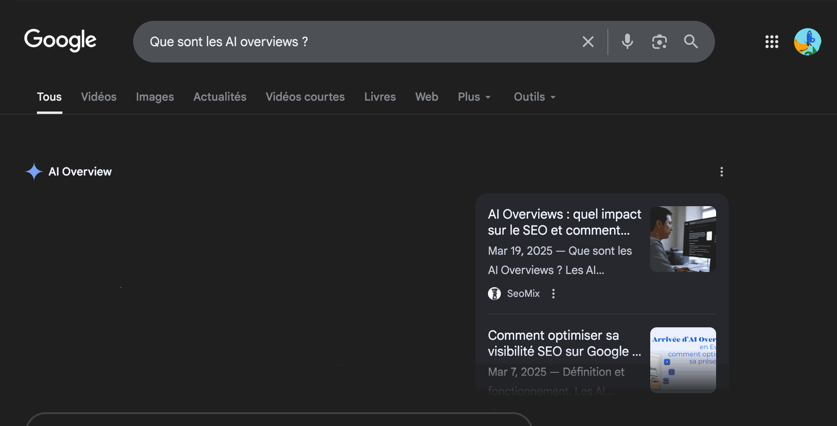Open the Google apps grid
The image size is (837, 426).
pos(772,42)
